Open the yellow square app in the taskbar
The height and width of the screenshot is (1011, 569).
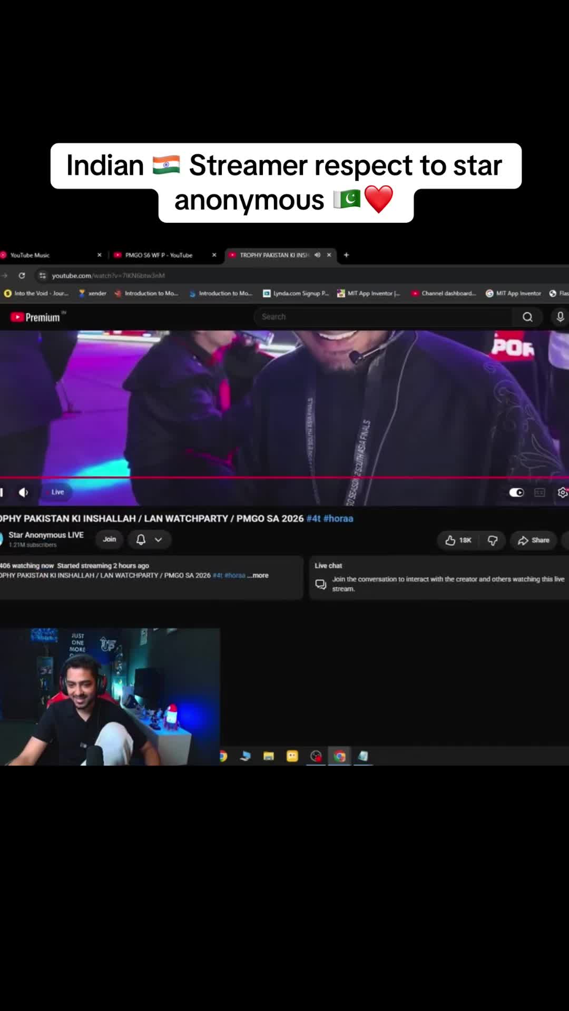point(292,757)
